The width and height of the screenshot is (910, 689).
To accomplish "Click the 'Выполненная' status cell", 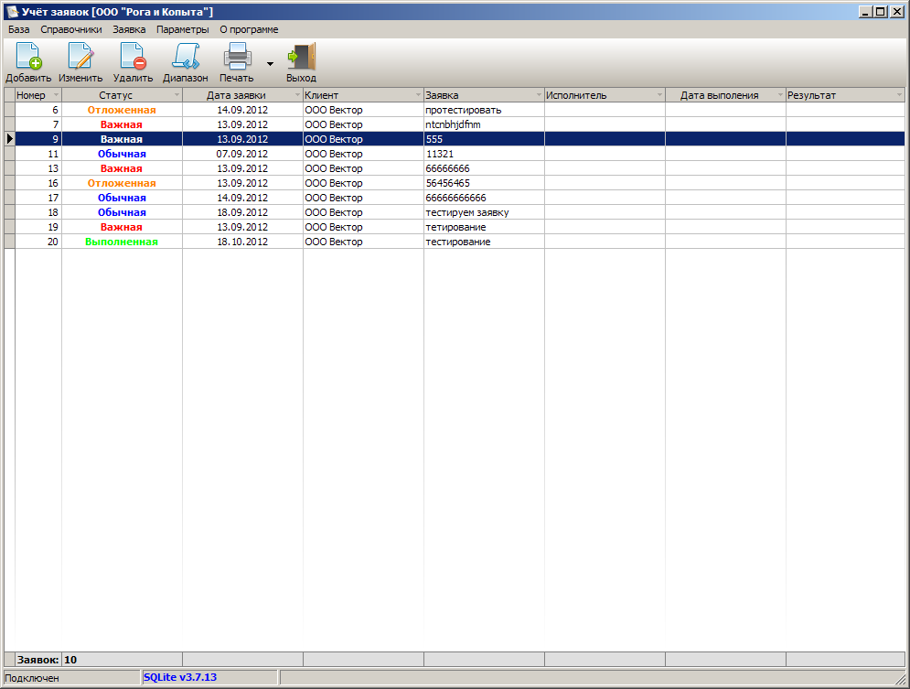I will point(122,242).
